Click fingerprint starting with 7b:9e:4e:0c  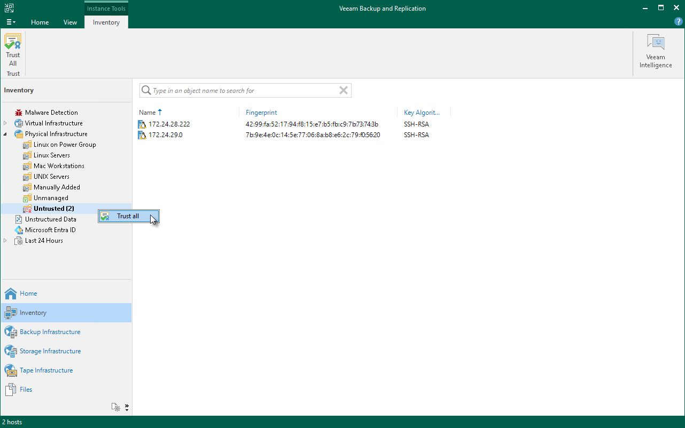tap(313, 135)
